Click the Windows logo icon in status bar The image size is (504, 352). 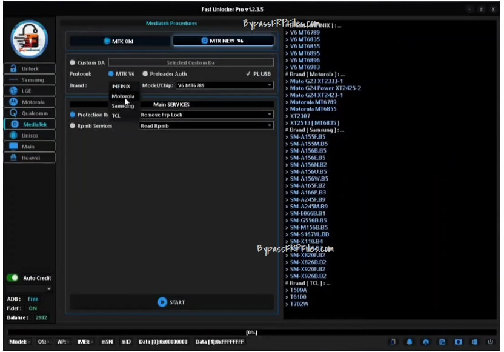474,342
